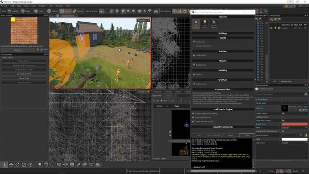Open the Tools dropdown at top right

pos(290,6)
